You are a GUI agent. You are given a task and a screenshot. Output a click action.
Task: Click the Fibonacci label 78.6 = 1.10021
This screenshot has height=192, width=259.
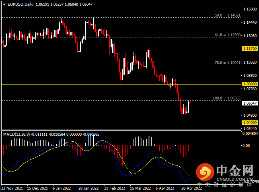click(228, 63)
